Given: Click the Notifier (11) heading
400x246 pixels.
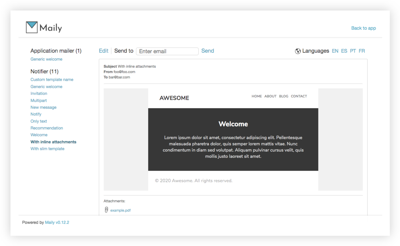Looking at the screenshot, I should click(x=45, y=71).
